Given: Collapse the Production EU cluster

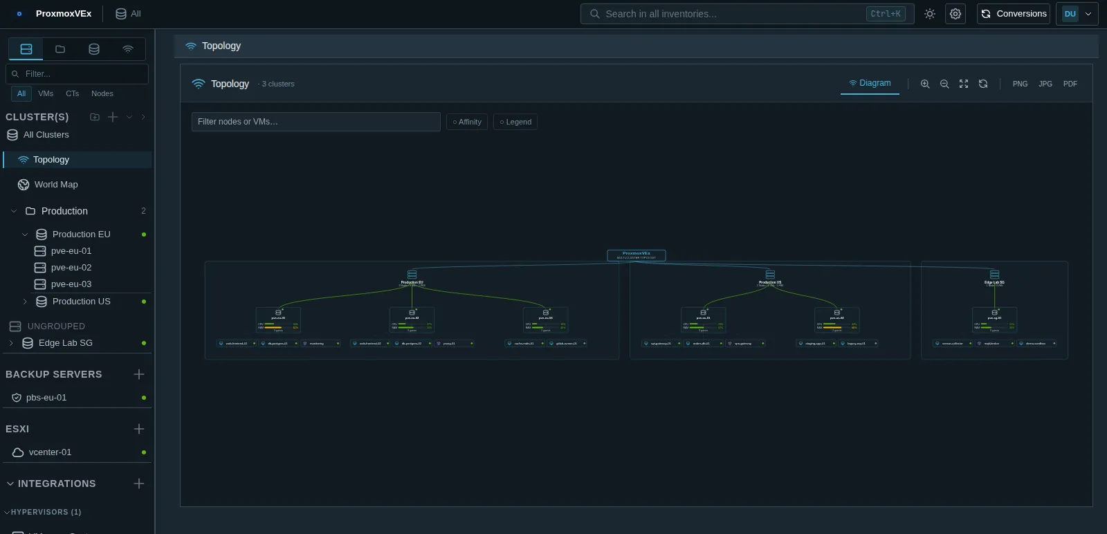Looking at the screenshot, I should click(25, 234).
